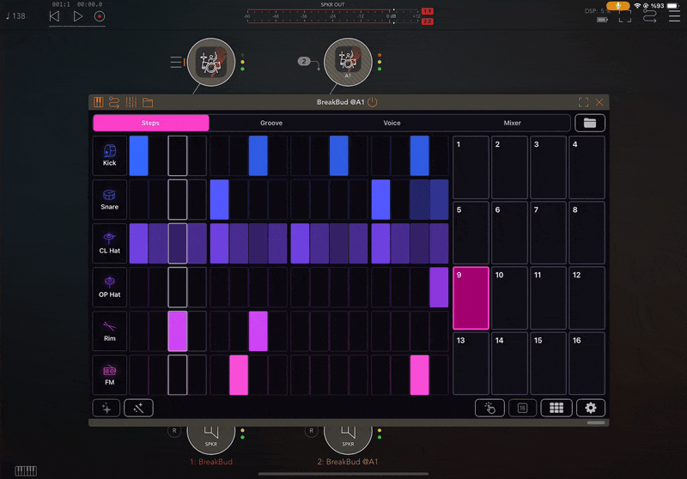This screenshot has height=479, width=687.
Task: Open the routing icon in top bar
Action: pyautogui.click(x=650, y=16)
